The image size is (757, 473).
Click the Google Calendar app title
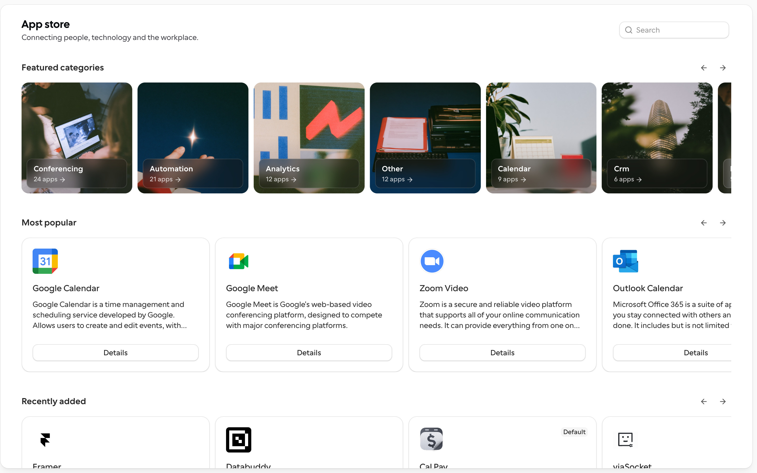[66, 288]
